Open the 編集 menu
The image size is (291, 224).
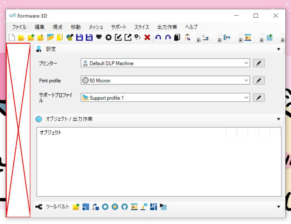[40, 27]
